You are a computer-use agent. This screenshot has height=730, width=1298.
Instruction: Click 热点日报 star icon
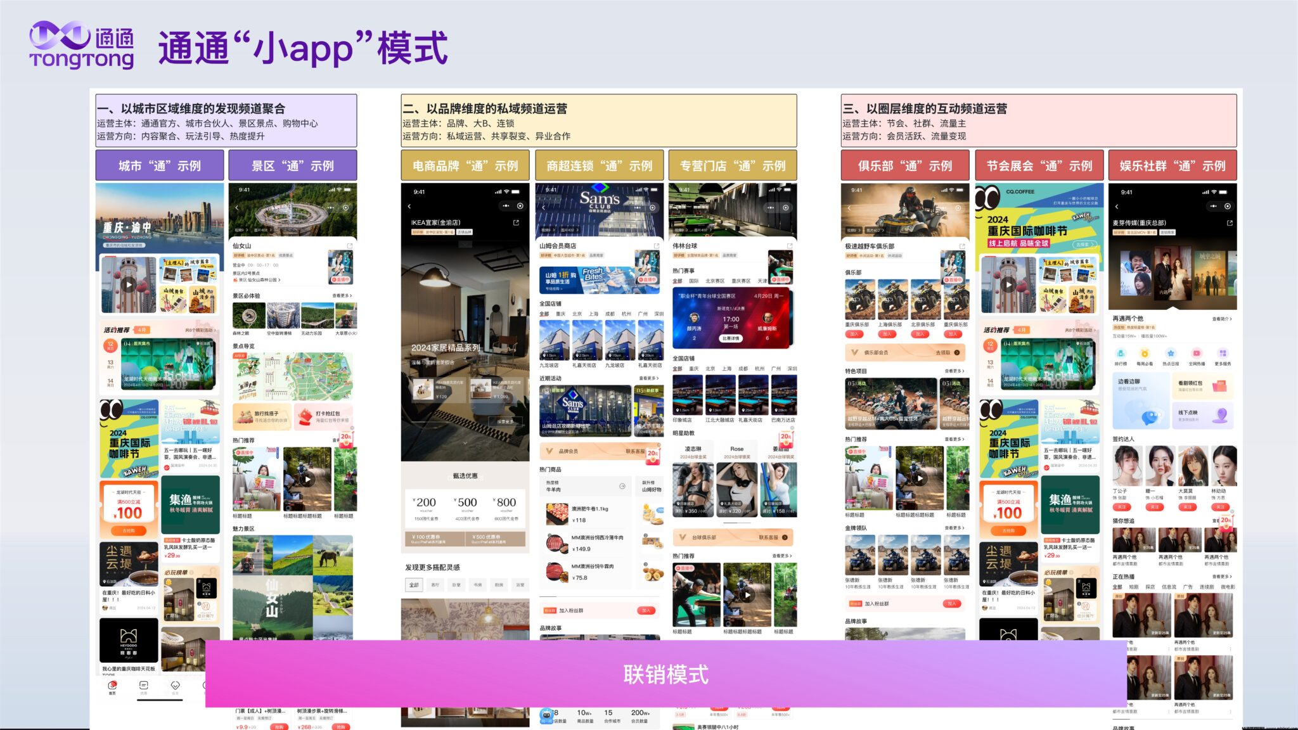[x=1171, y=354]
